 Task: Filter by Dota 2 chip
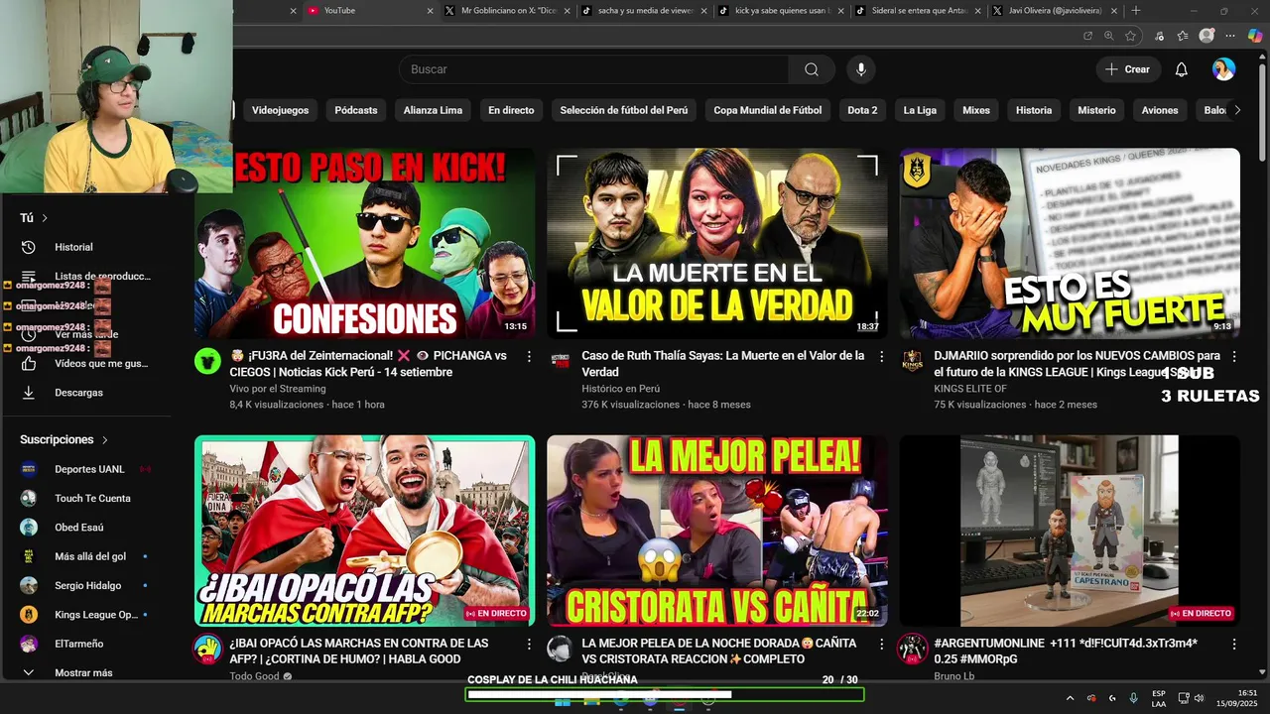[862, 110]
